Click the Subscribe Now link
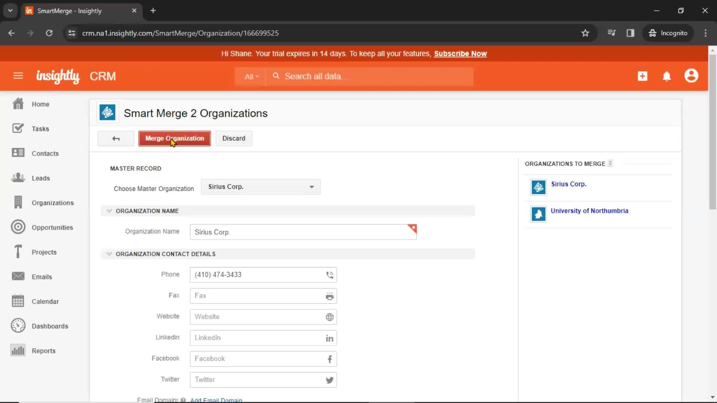 pos(460,53)
